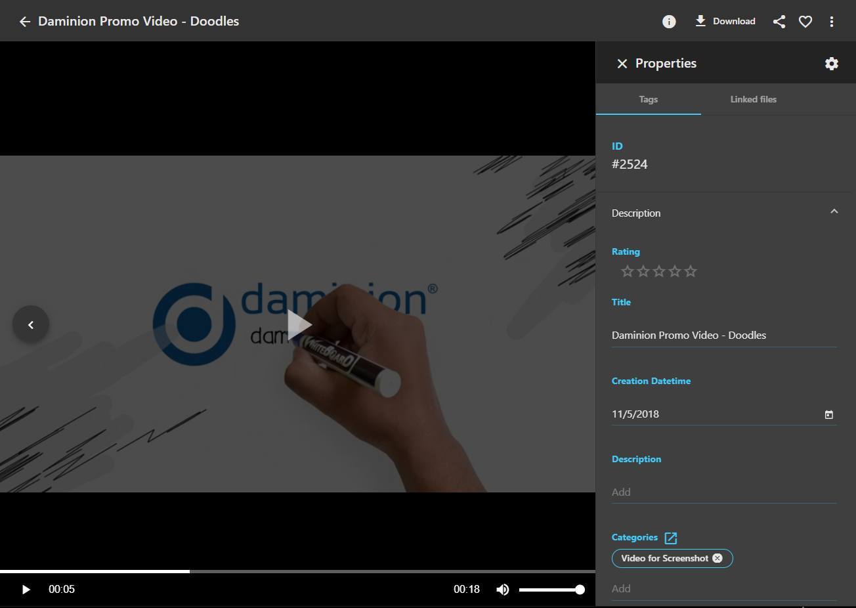Remove the Video for Screenshot category
The image size is (856, 608).
(x=717, y=558)
